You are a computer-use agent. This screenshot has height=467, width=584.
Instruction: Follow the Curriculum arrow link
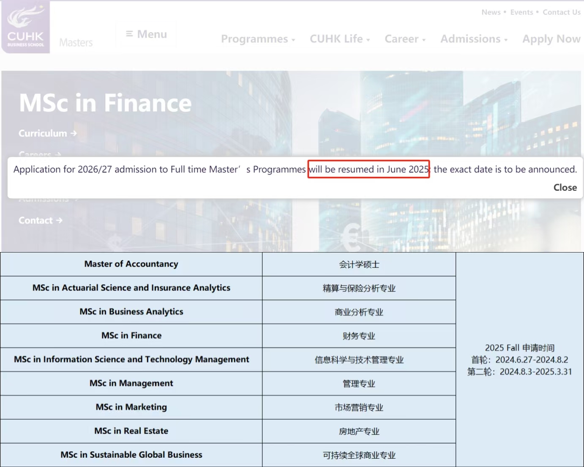click(47, 133)
